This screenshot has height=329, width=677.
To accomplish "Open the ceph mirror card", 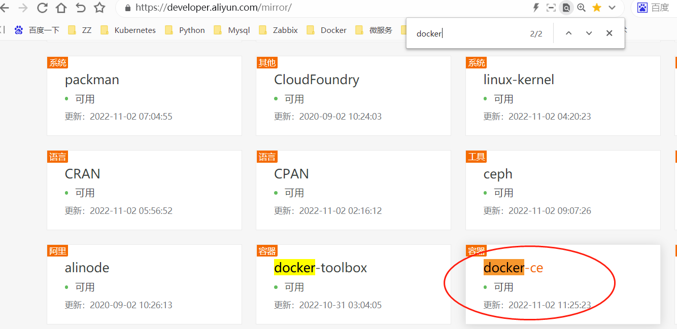I will [563, 190].
